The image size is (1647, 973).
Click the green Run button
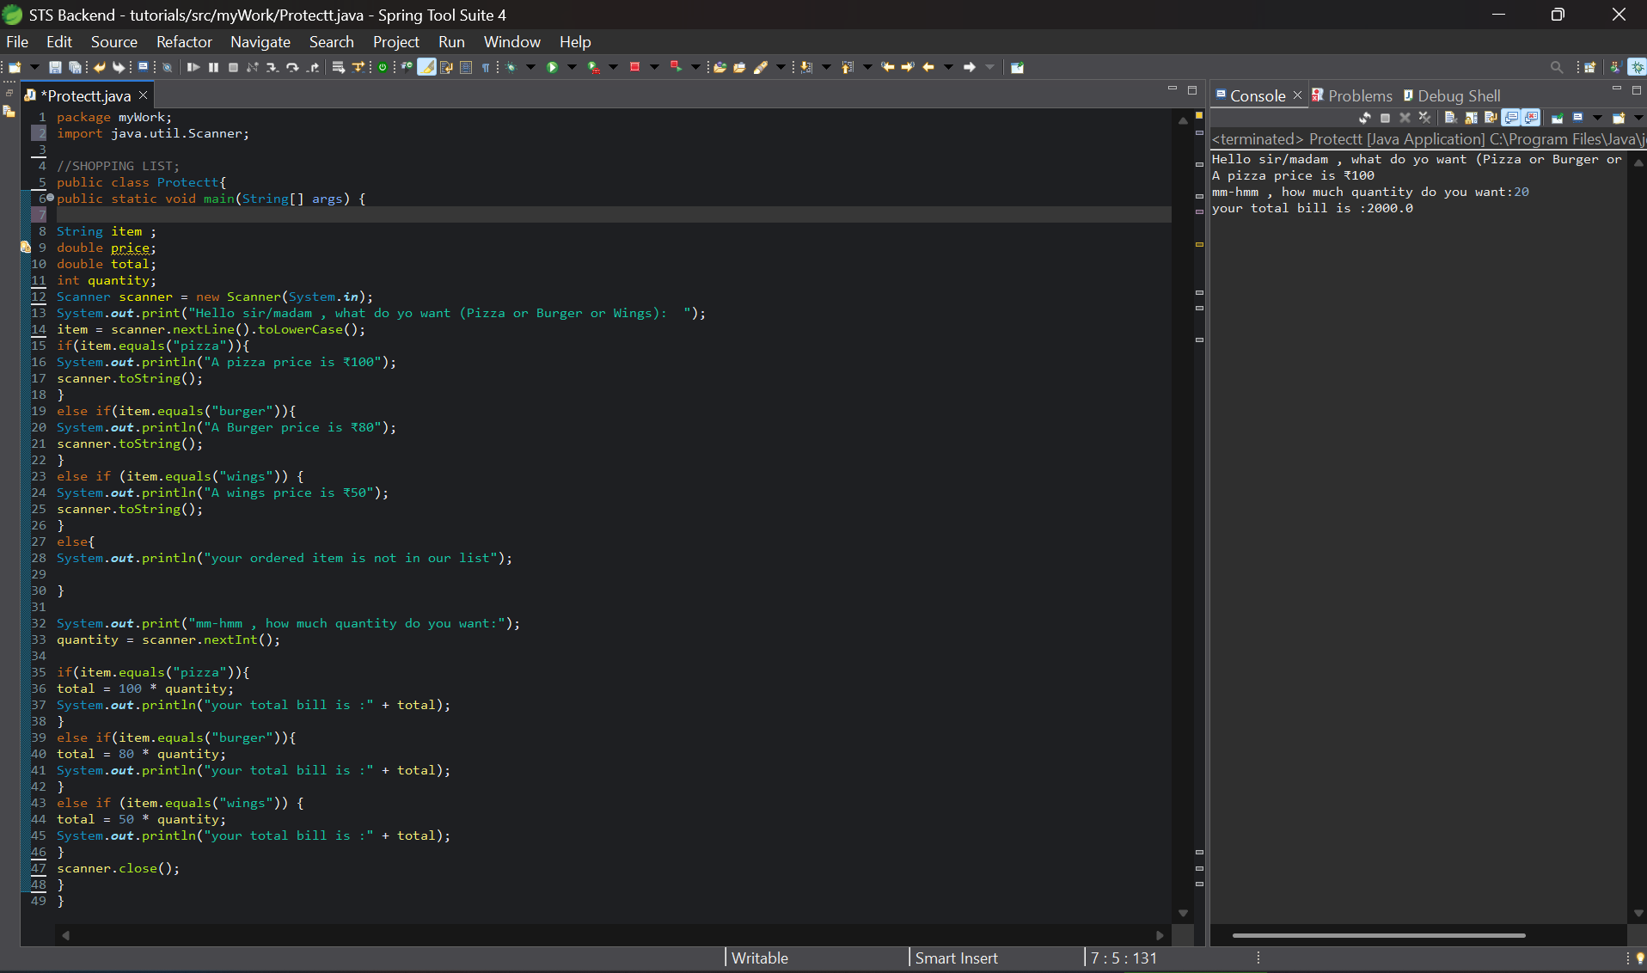553,68
